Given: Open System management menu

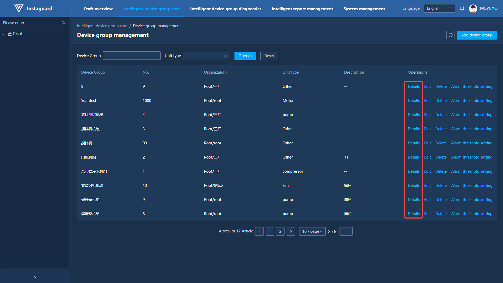Looking at the screenshot, I should tap(364, 9).
